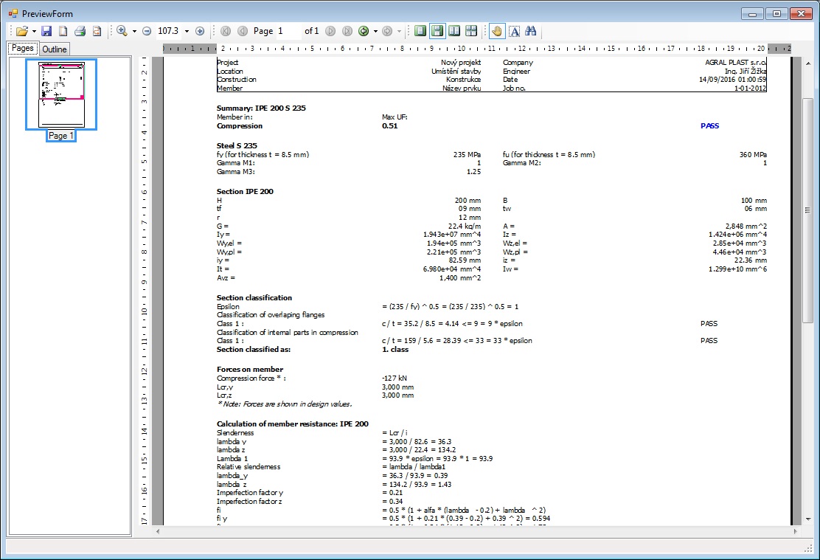Click the Open file folder icon

pos(21,31)
